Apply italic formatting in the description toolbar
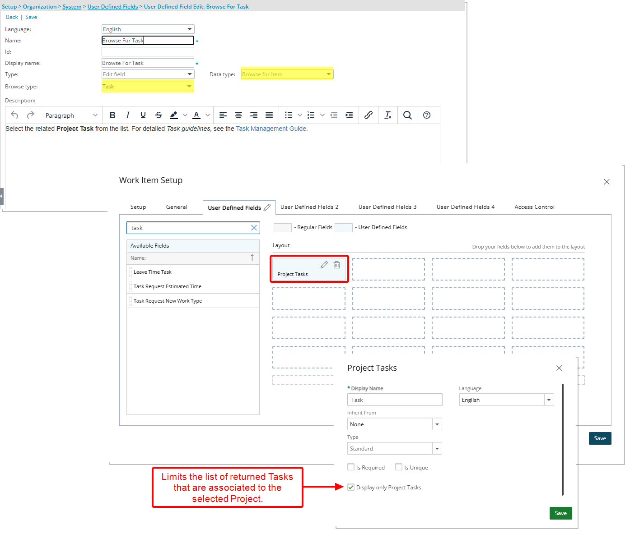The width and height of the screenshot is (630, 534). tap(128, 115)
